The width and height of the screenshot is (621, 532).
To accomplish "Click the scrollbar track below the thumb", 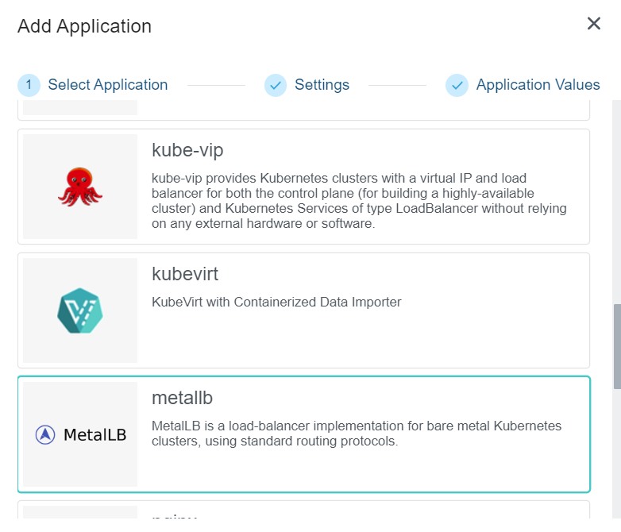I will [616, 461].
